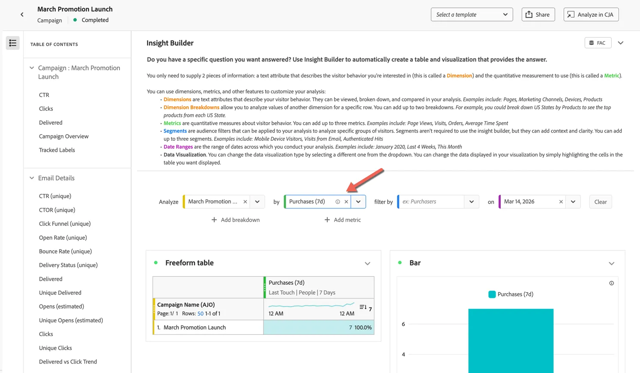The width and height of the screenshot is (640, 373).
Task: Click the FAC data view button
Action: (598, 43)
